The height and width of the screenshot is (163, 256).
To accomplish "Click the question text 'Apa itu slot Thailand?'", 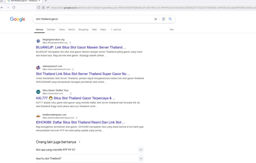I will click(x=48, y=158).
